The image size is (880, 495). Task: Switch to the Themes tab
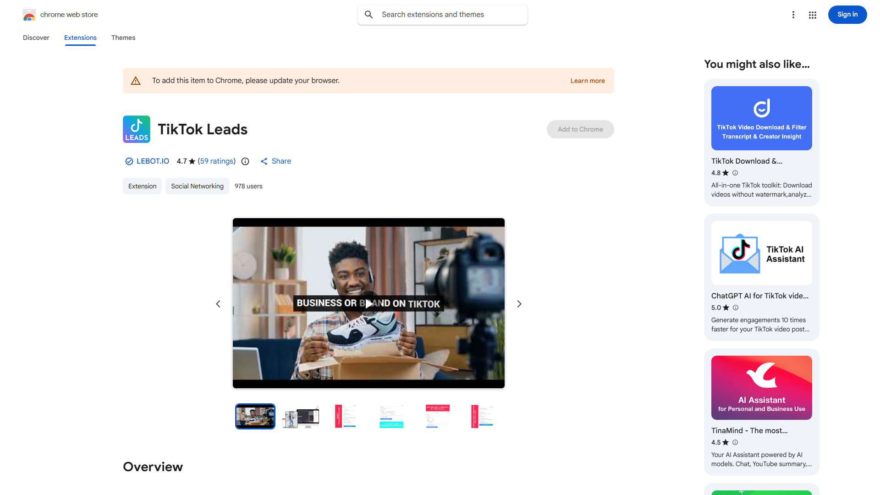pos(123,38)
